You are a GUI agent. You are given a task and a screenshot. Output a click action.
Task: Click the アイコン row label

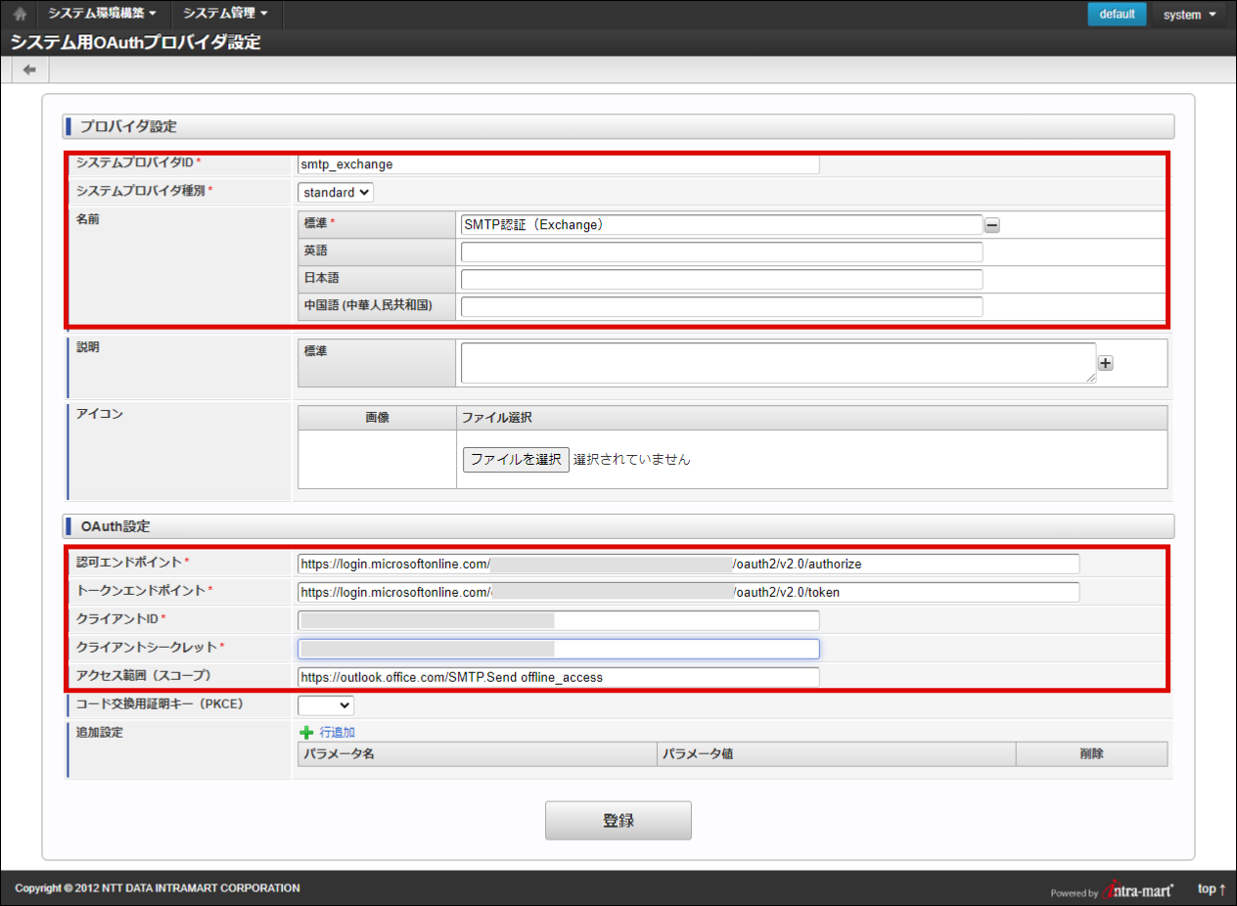point(100,414)
